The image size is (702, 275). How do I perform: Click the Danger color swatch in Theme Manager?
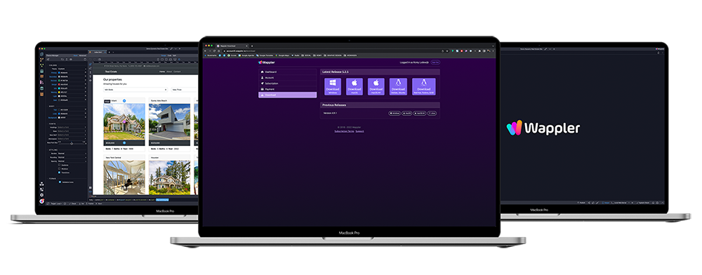click(x=60, y=83)
